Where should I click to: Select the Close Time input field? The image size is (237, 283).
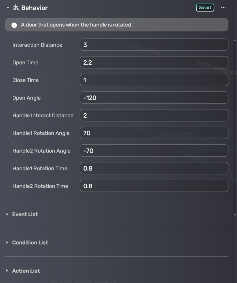pos(154,80)
